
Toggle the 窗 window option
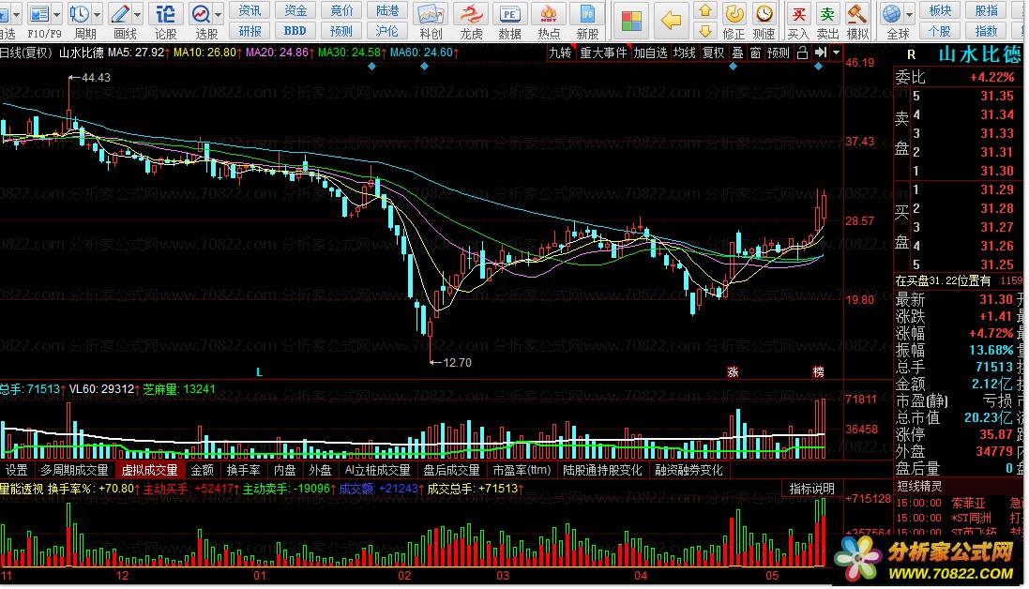pos(755,53)
